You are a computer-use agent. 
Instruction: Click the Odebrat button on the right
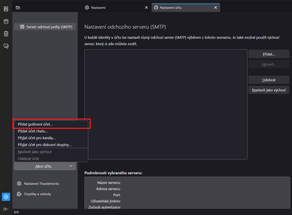269,80
